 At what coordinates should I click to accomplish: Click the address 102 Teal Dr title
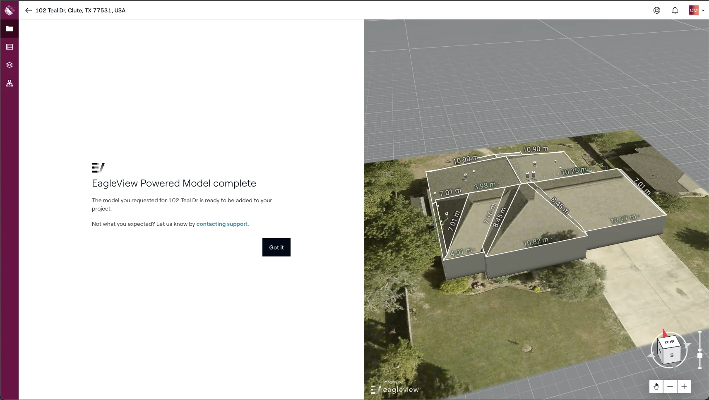click(x=80, y=10)
